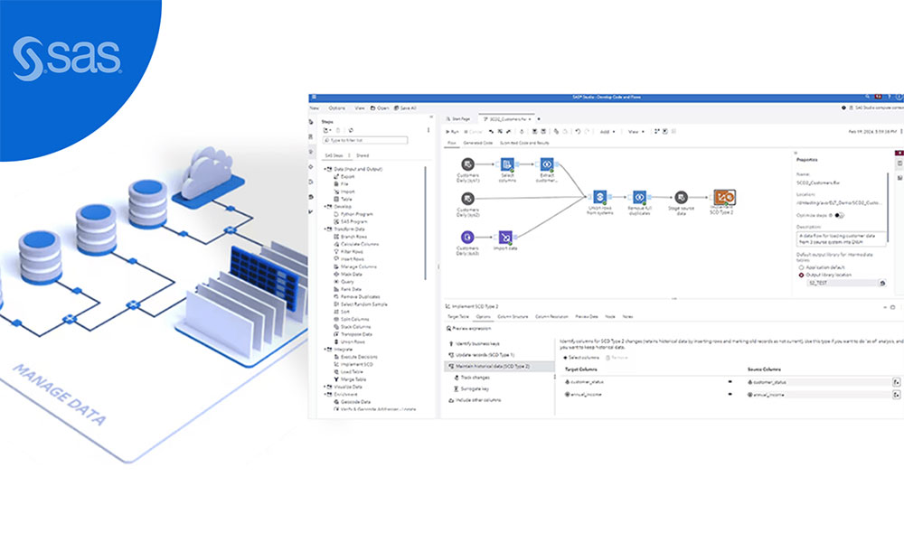Select the Geocode Data step

click(x=353, y=402)
